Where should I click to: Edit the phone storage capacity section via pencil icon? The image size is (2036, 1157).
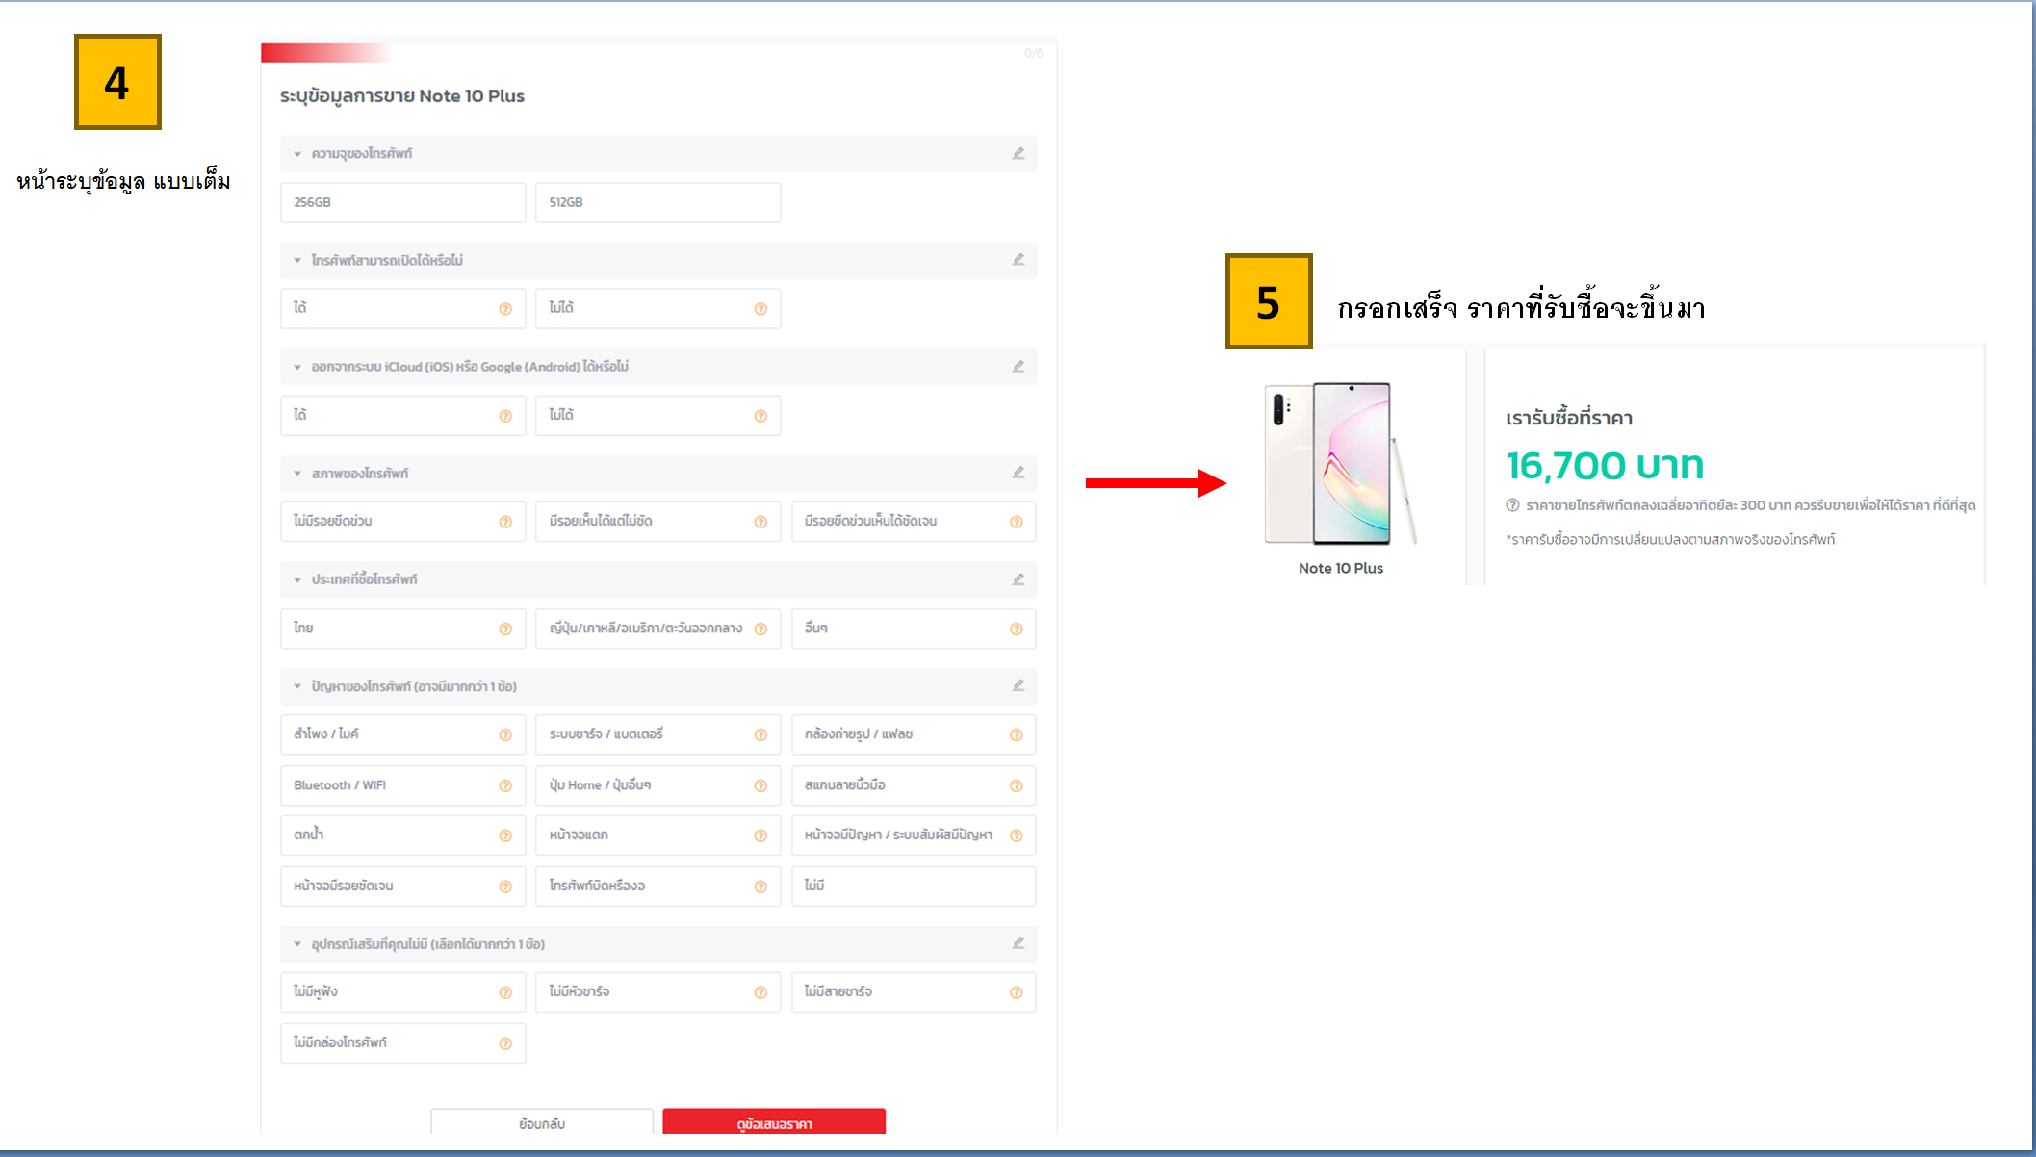[x=1018, y=153]
